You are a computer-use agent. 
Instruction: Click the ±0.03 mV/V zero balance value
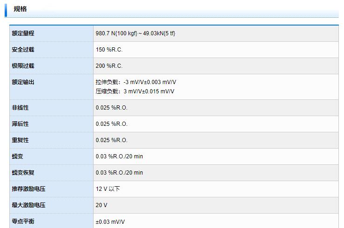110,221
